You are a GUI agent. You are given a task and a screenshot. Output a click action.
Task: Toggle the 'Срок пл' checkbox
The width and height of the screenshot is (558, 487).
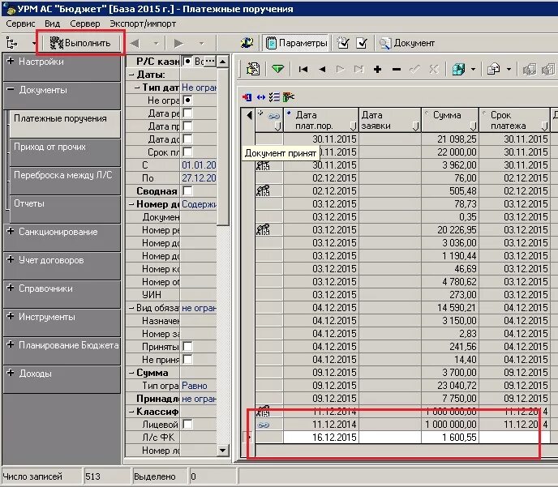(187, 152)
